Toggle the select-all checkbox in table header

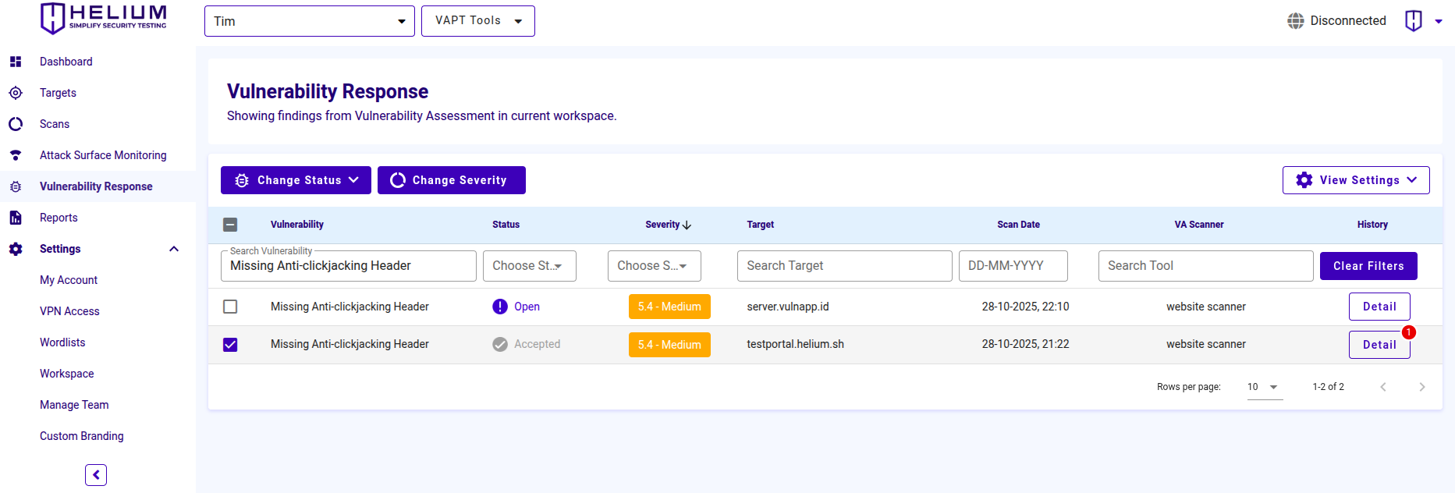[230, 225]
